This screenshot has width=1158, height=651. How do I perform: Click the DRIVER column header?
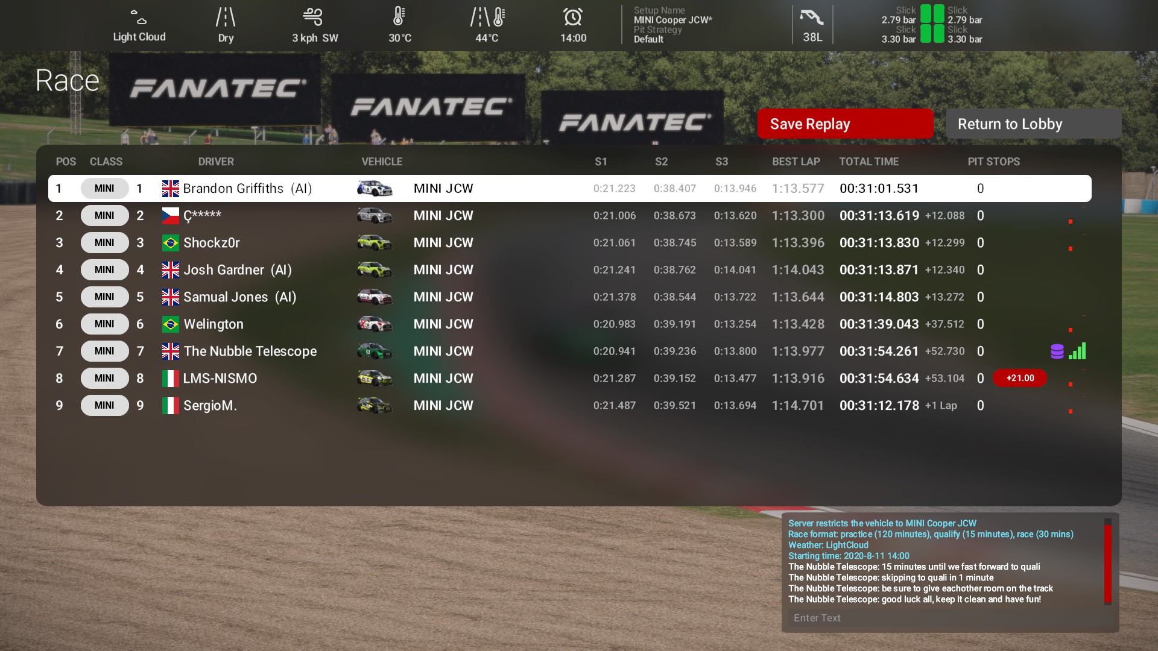[216, 162]
